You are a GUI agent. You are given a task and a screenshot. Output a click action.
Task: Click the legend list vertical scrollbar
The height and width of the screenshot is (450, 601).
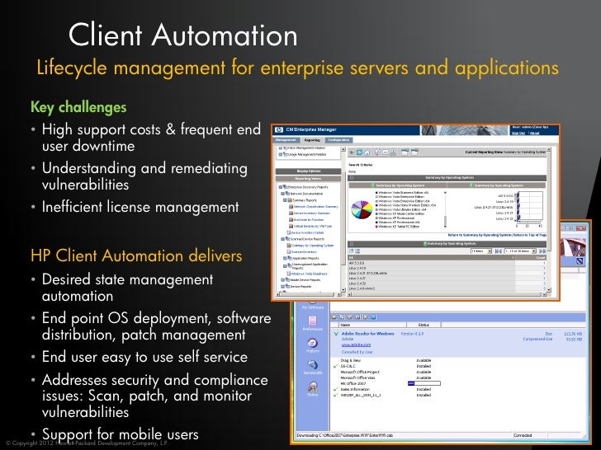pyautogui.click(x=446, y=209)
